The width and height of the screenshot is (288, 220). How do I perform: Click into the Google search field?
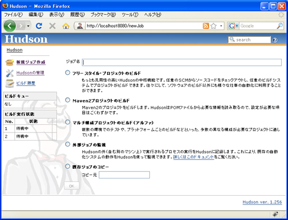[257, 26]
